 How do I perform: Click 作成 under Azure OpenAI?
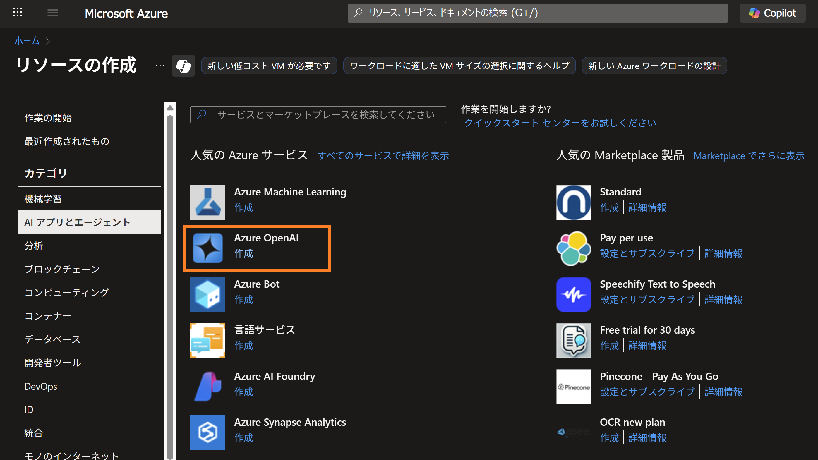(x=243, y=254)
